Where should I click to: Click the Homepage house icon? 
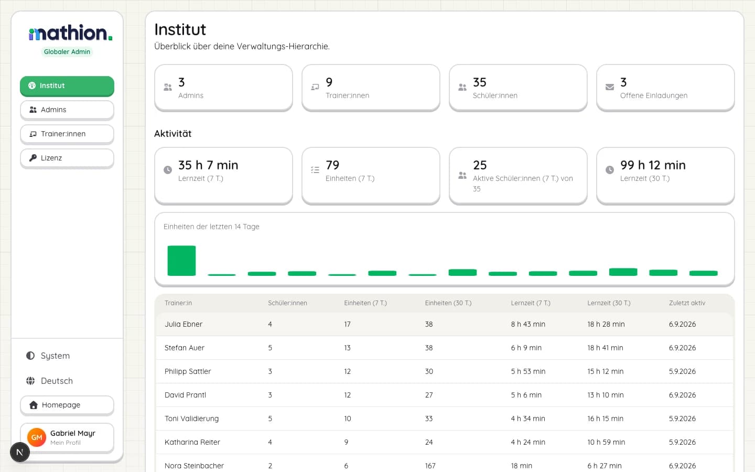coord(34,405)
